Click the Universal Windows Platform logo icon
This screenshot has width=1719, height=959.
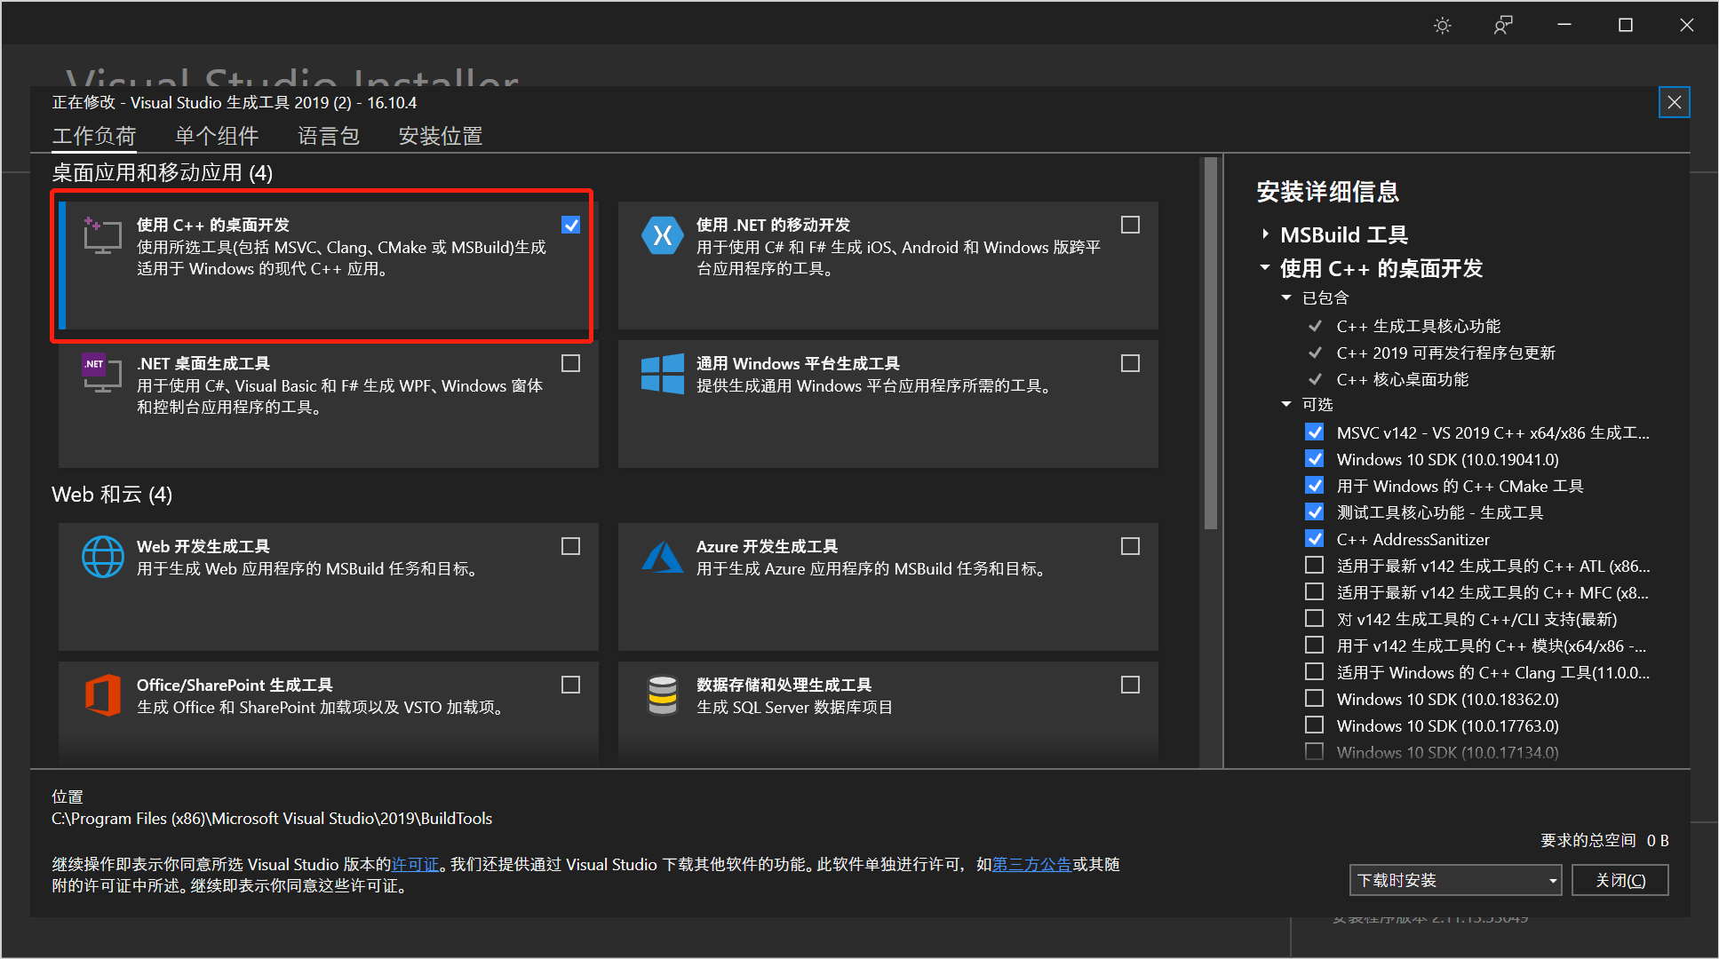coord(662,374)
